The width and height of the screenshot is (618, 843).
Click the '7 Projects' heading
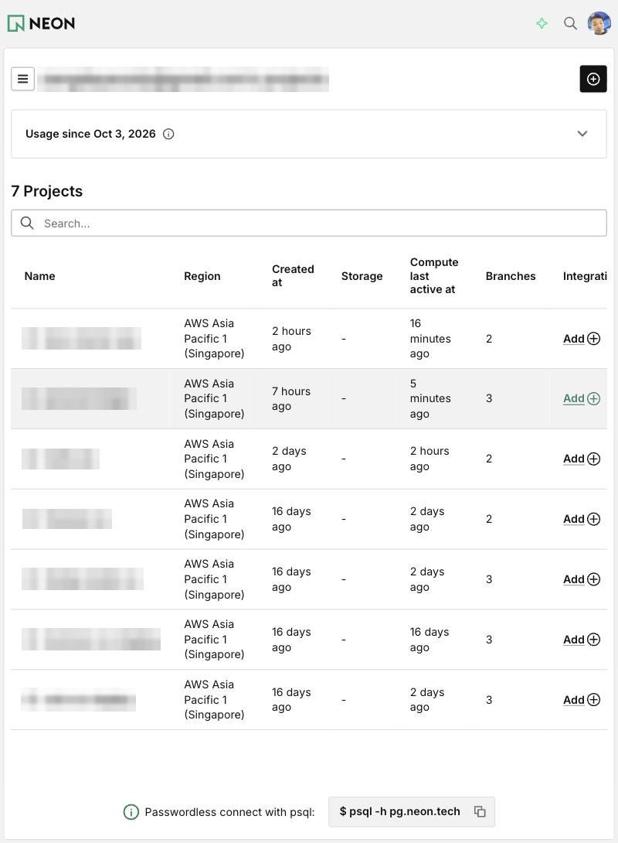(x=46, y=191)
